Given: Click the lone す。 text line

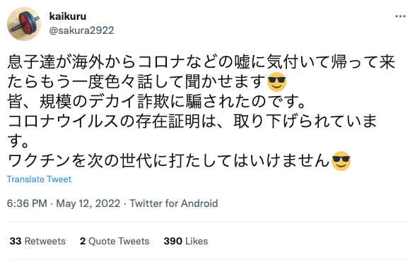Looking at the screenshot, I should (18, 141).
